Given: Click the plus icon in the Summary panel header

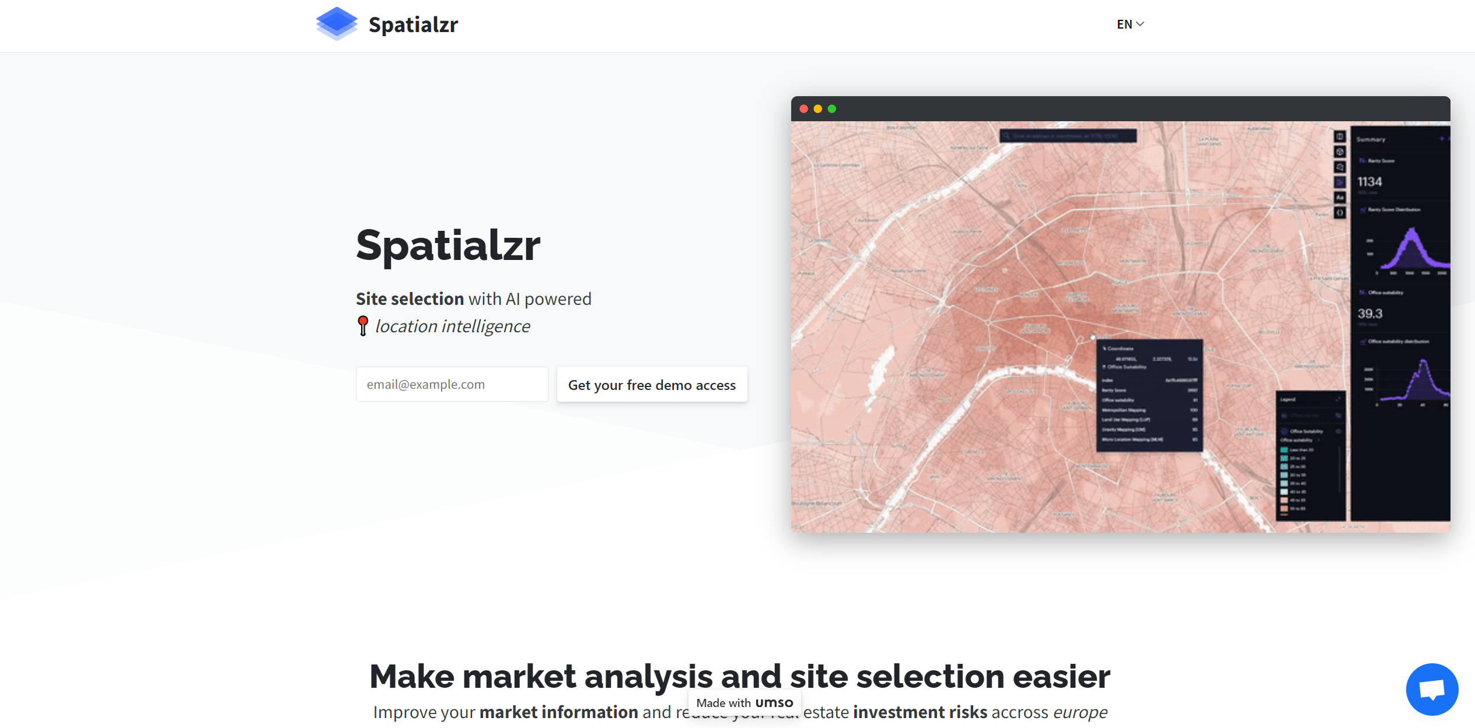Looking at the screenshot, I should pyautogui.click(x=1441, y=139).
